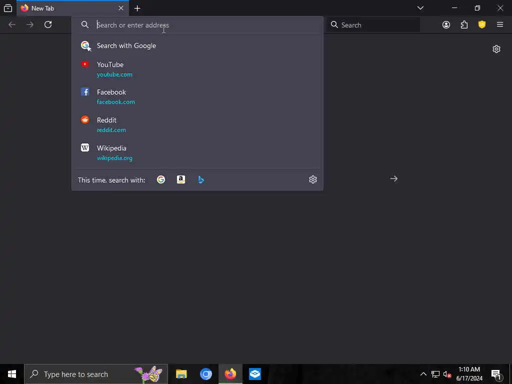Screen dimensions: 512x384
Task: Minimize the Firefox window
Action: pyautogui.click(x=454, y=8)
